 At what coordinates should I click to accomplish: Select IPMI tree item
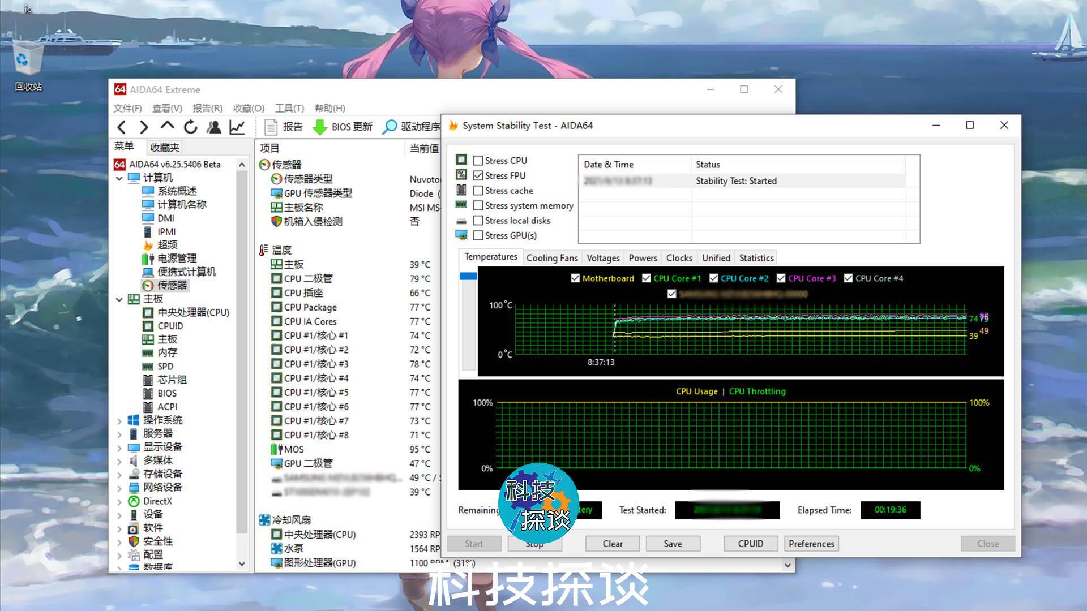coord(166,232)
